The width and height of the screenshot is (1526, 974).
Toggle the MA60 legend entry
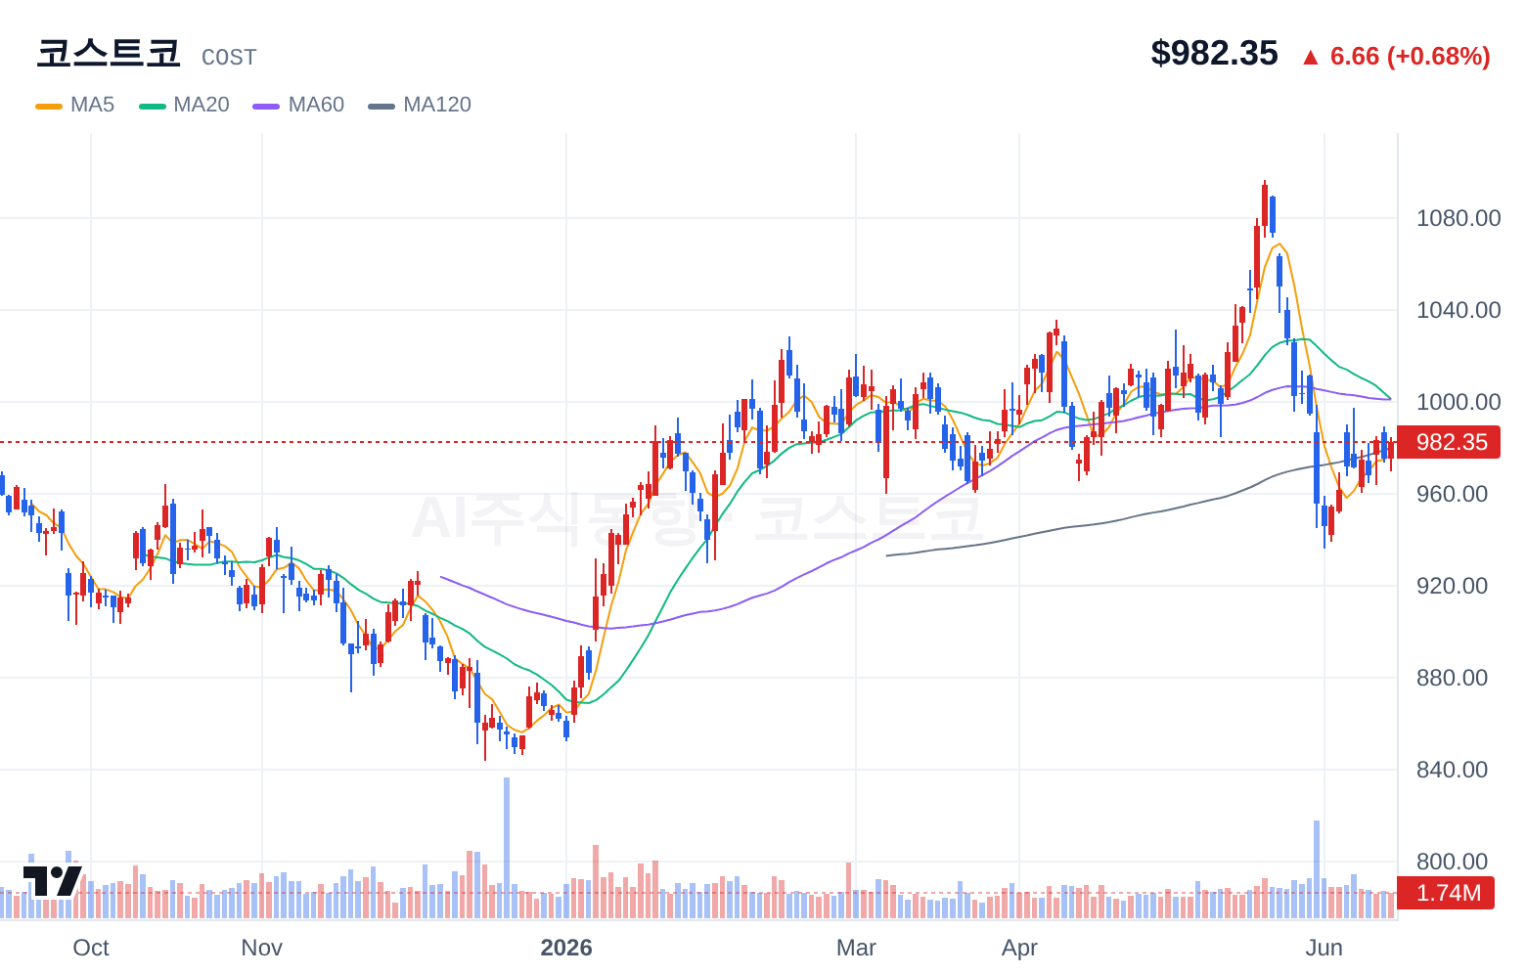pos(298,105)
